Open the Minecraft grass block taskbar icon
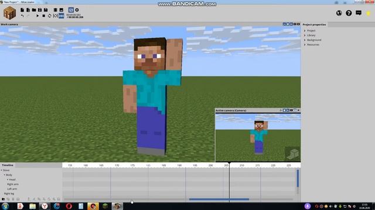375x210 pixels. (x=105, y=206)
